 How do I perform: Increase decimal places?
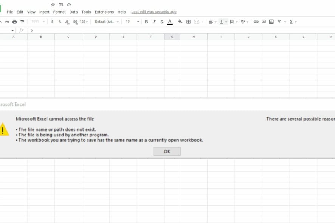click(x=75, y=22)
